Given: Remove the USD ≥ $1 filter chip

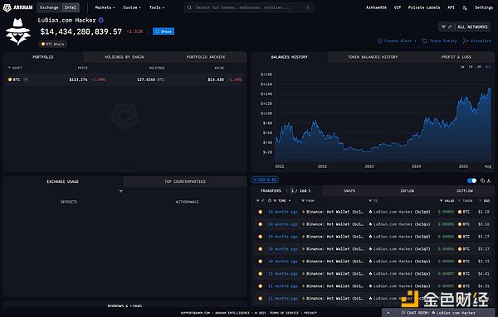Looking at the screenshot, I should click(x=255, y=180).
